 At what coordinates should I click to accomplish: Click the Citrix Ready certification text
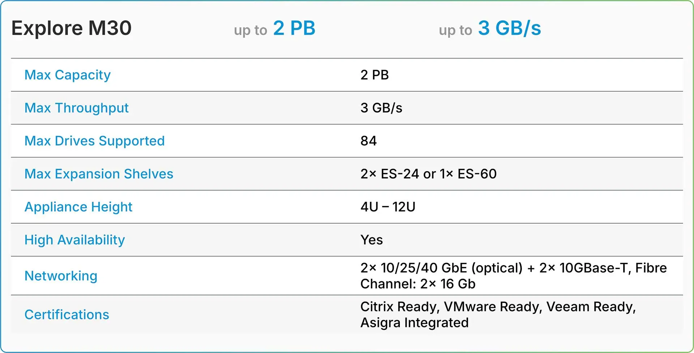click(x=400, y=306)
